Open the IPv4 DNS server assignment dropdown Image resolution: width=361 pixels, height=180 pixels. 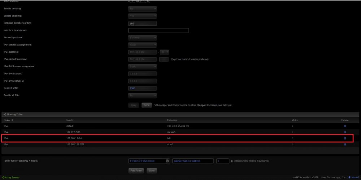point(142,67)
